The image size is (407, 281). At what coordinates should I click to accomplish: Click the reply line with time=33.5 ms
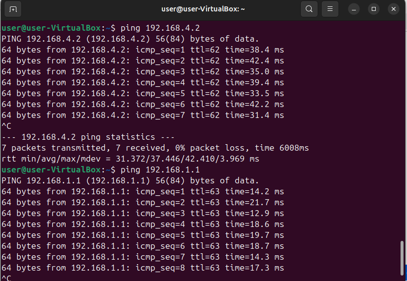click(x=143, y=93)
